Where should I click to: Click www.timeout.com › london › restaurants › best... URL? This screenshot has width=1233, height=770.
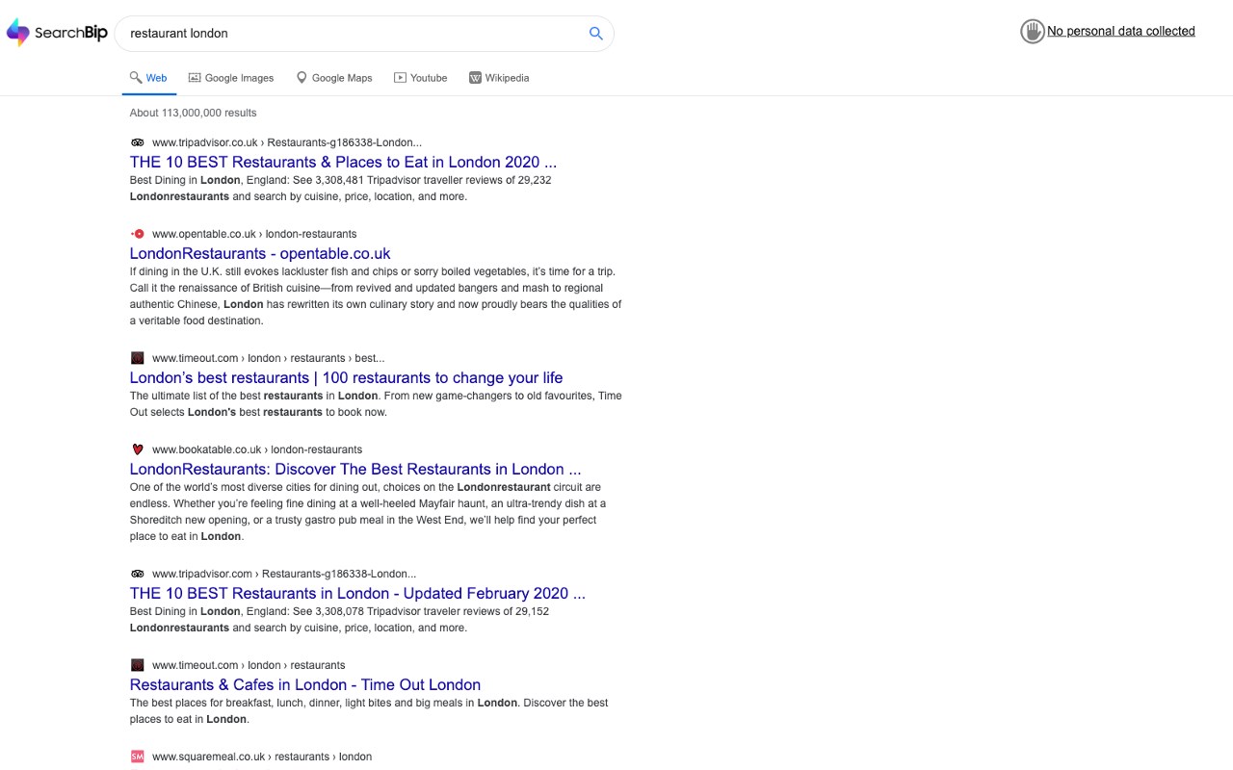(x=268, y=358)
